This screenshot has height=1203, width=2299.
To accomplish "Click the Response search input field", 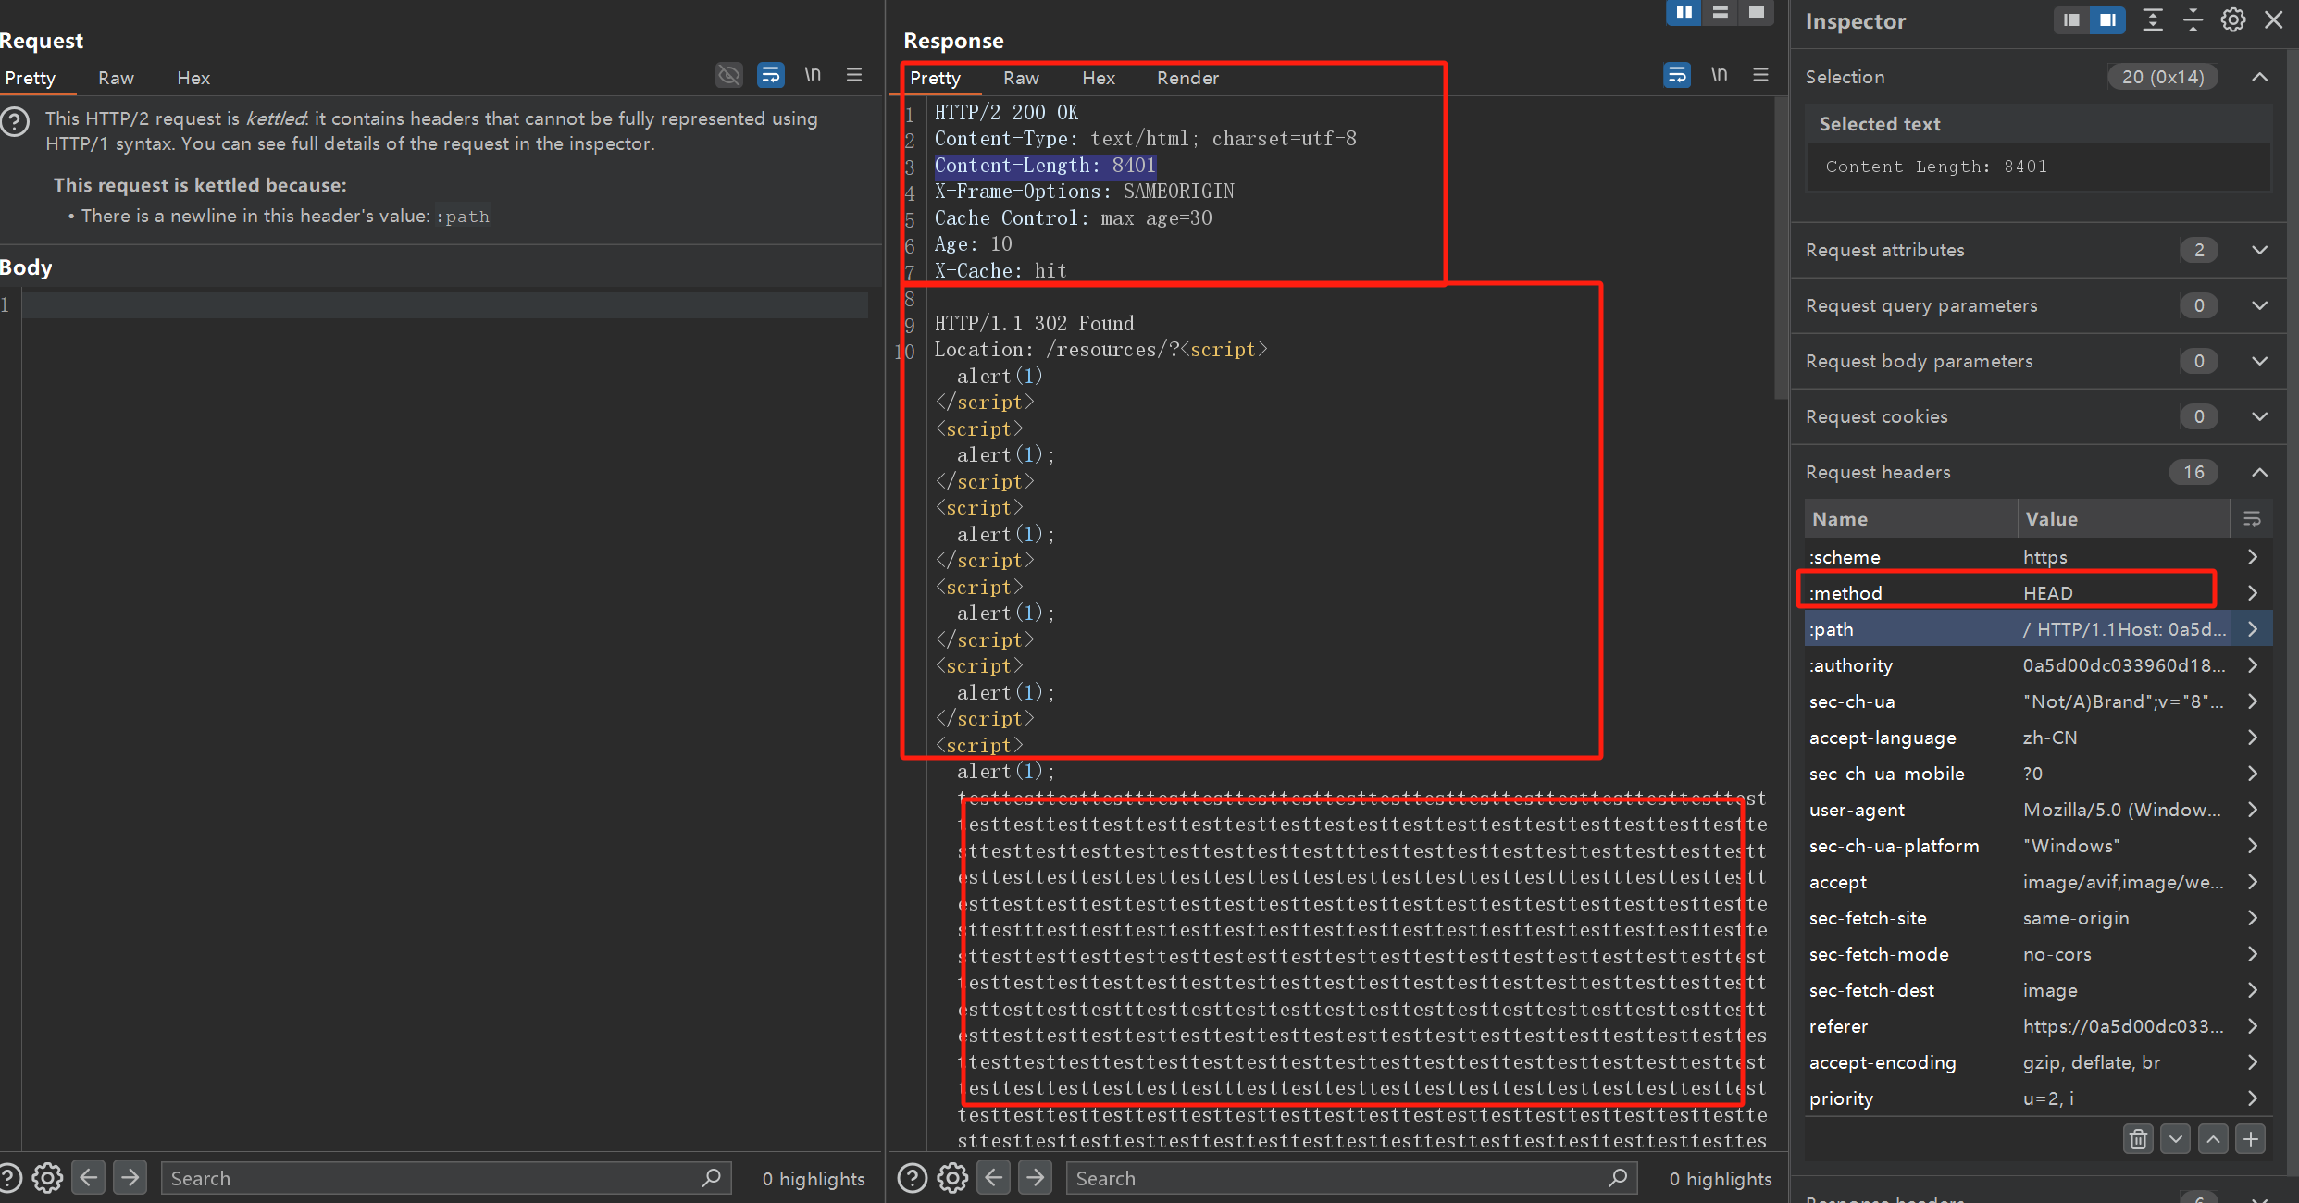I will pos(1333,1178).
